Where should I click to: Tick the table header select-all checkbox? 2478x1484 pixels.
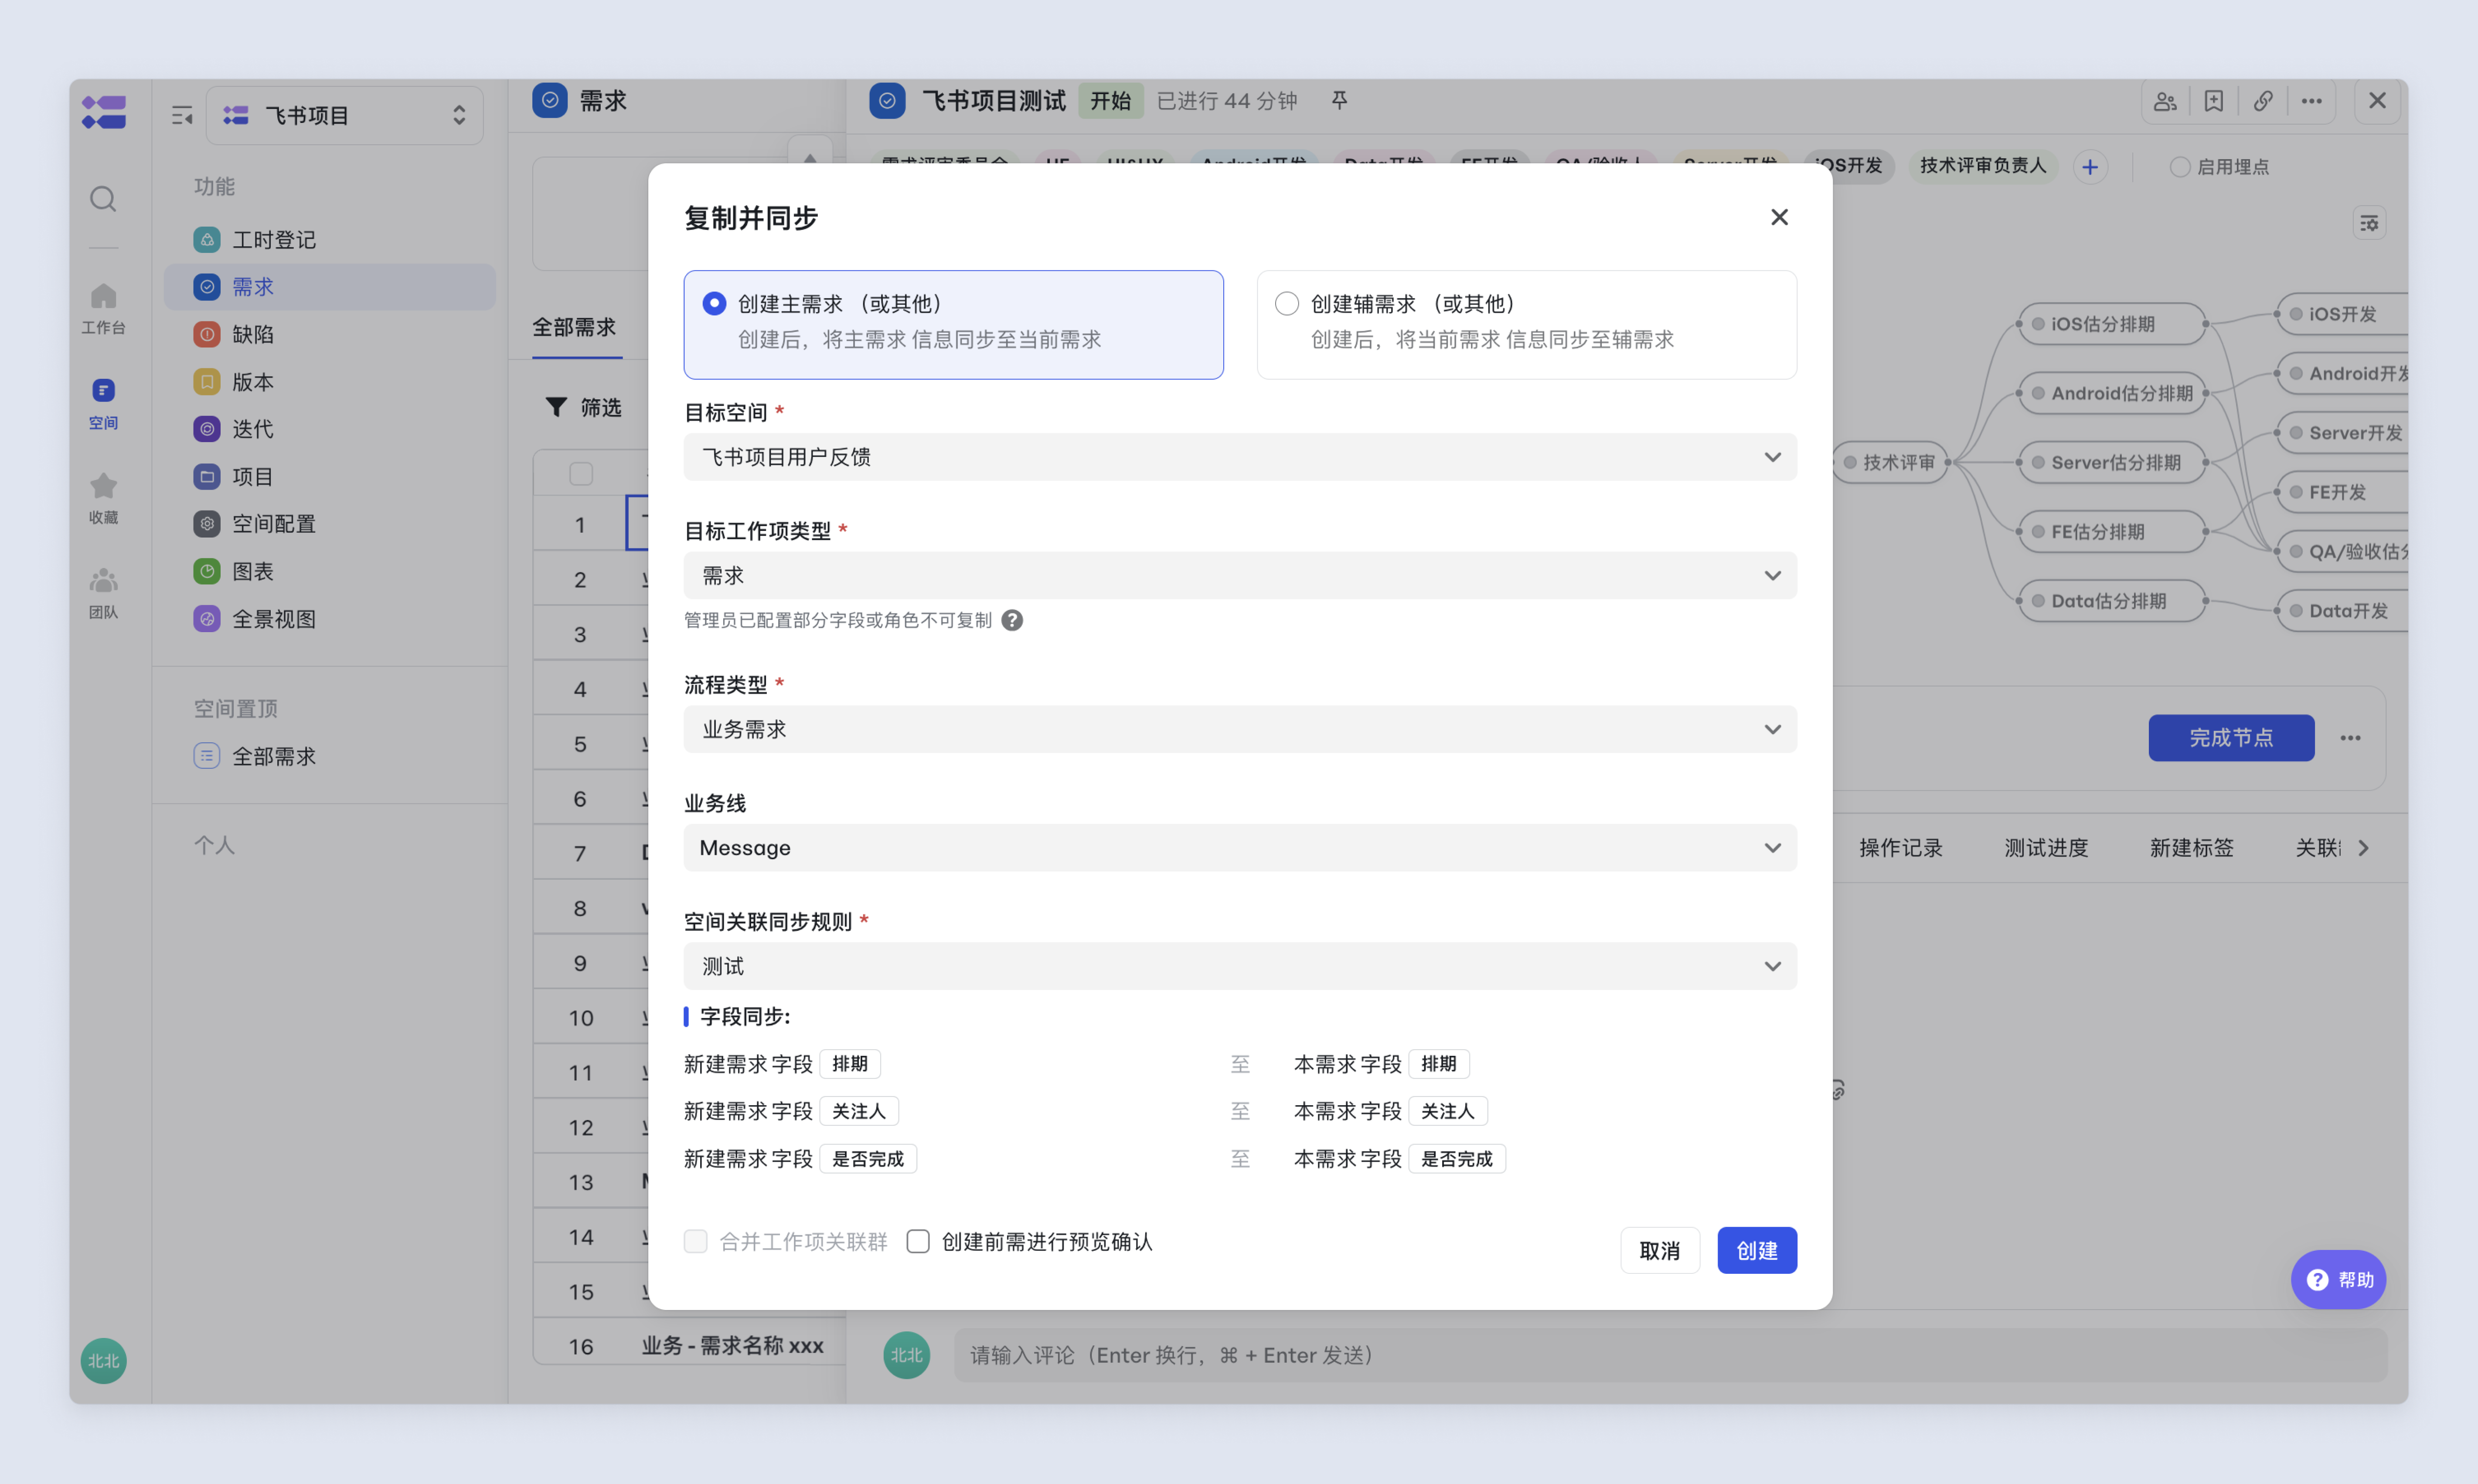point(581,473)
